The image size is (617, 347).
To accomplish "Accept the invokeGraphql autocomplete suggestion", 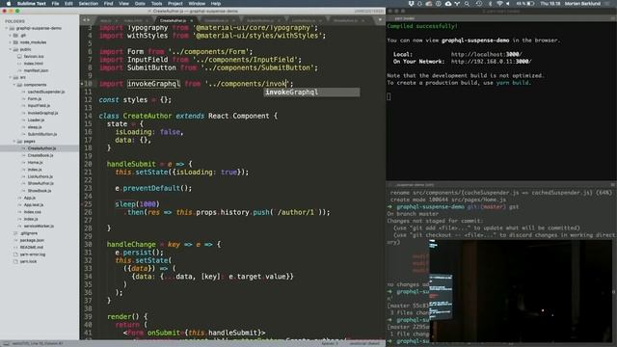I will [x=311, y=93].
